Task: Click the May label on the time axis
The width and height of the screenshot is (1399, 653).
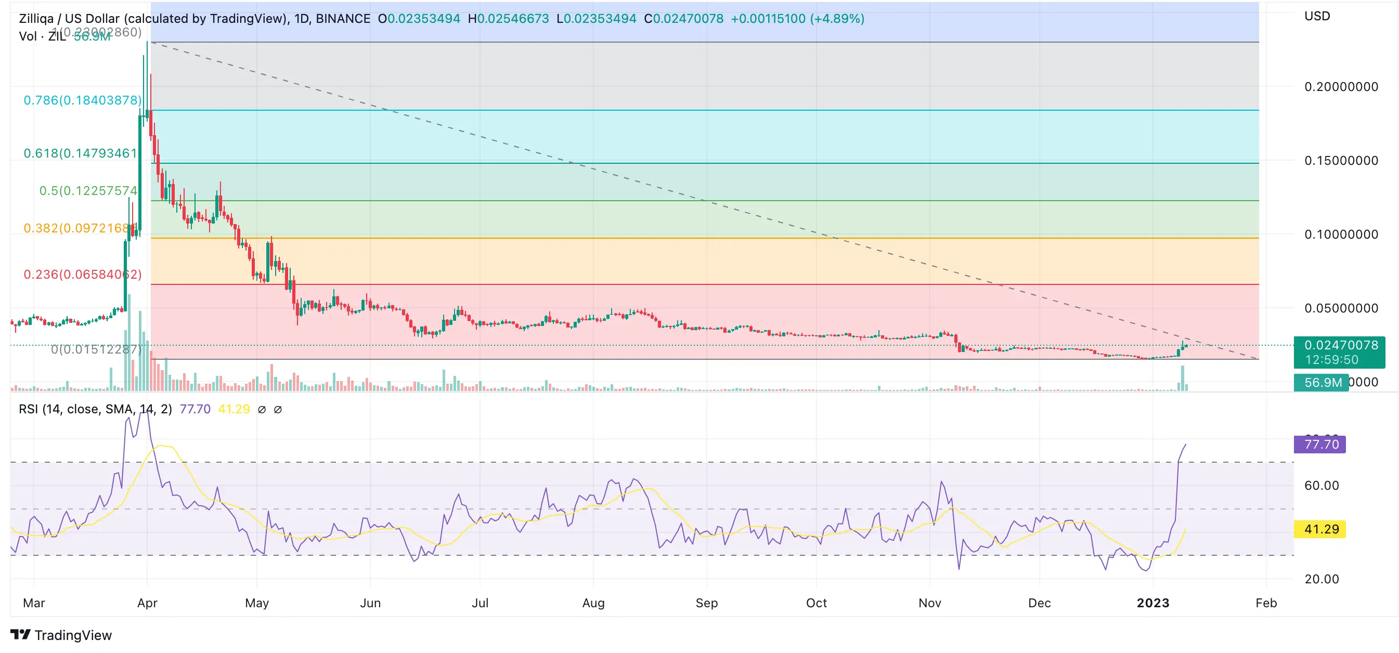Action: click(257, 603)
